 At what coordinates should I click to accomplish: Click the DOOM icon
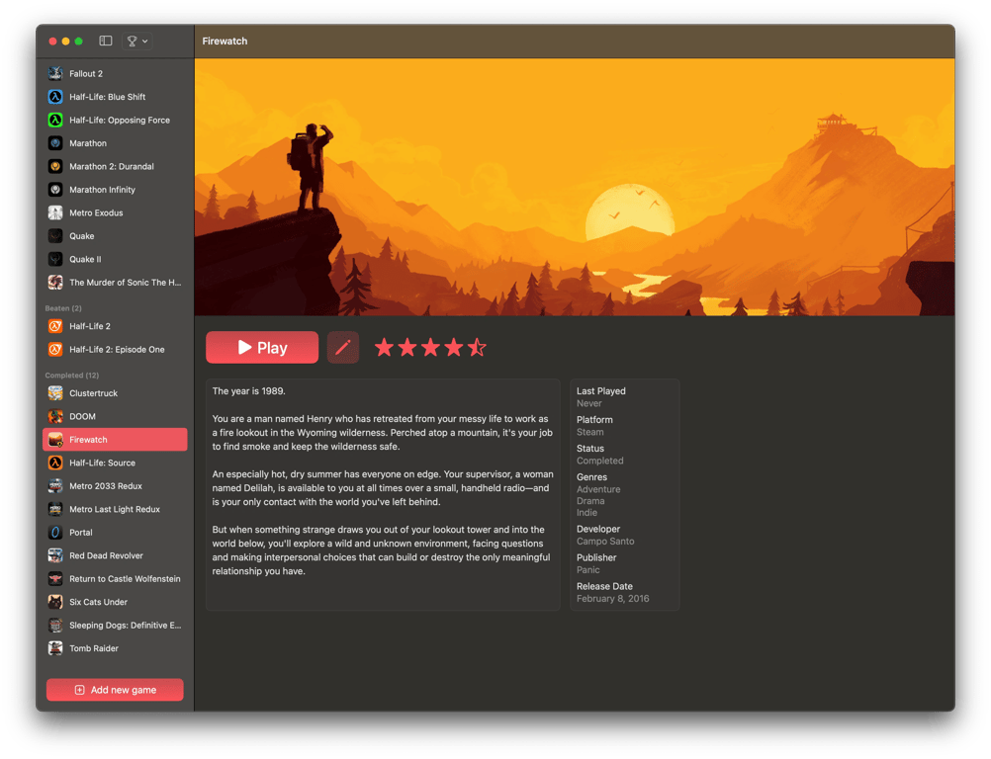[55, 416]
